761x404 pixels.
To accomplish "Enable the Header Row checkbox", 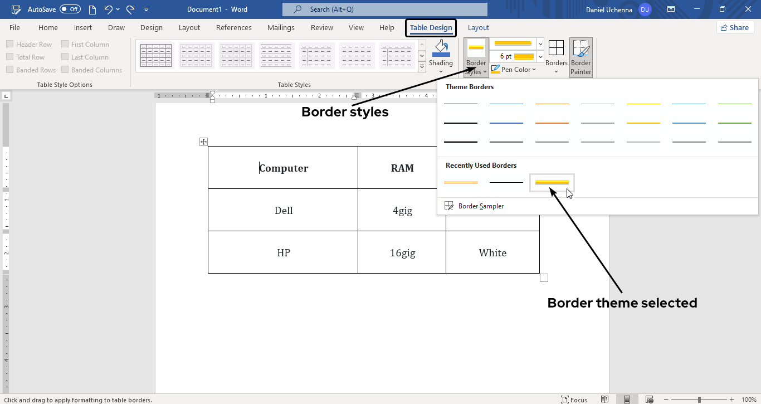I will point(9,43).
